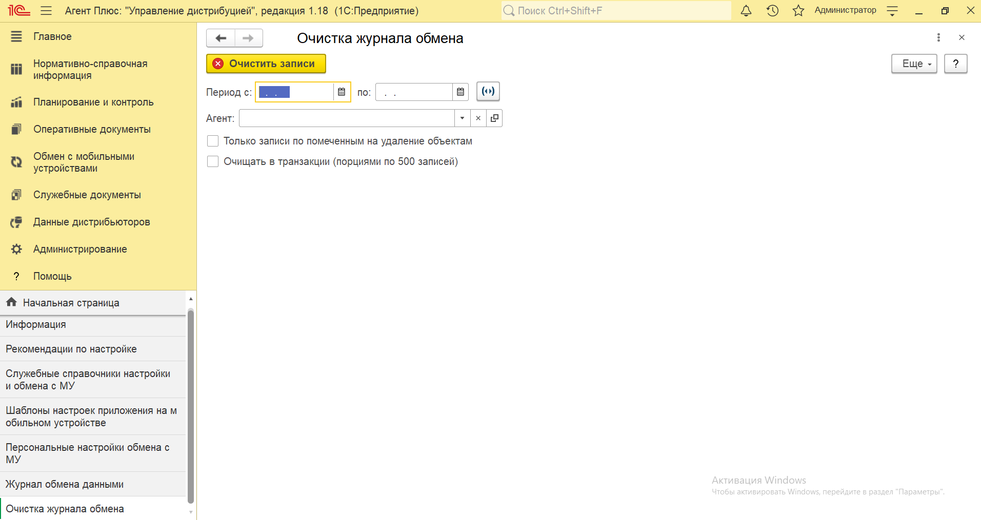Open the Еще dropdown menu
The image size is (981, 520).
coord(914,64)
